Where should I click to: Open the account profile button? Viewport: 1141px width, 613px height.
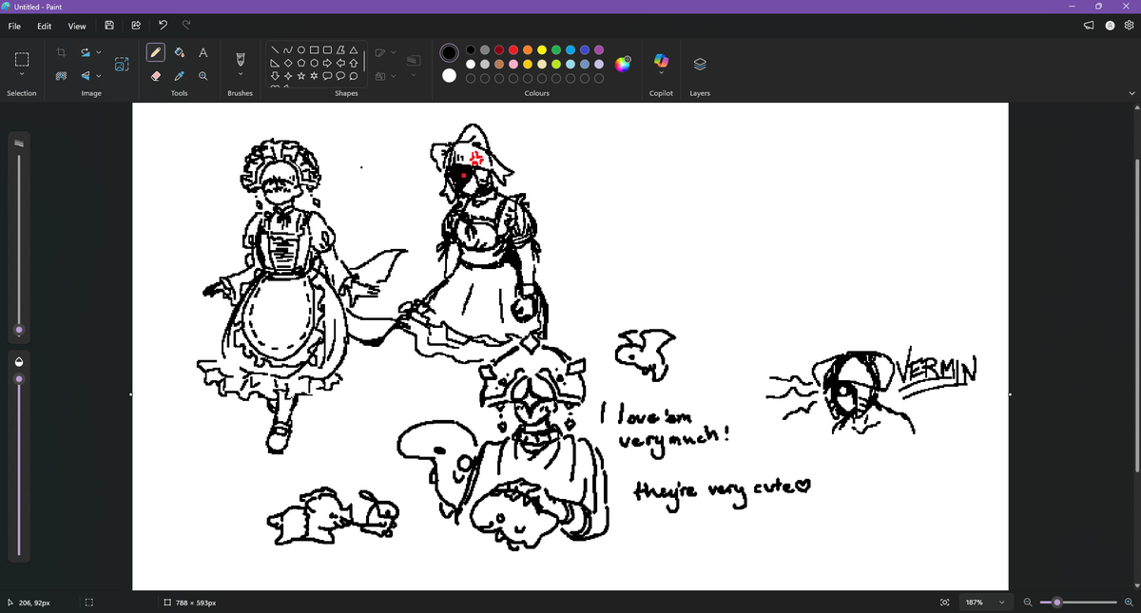point(1110,26)
